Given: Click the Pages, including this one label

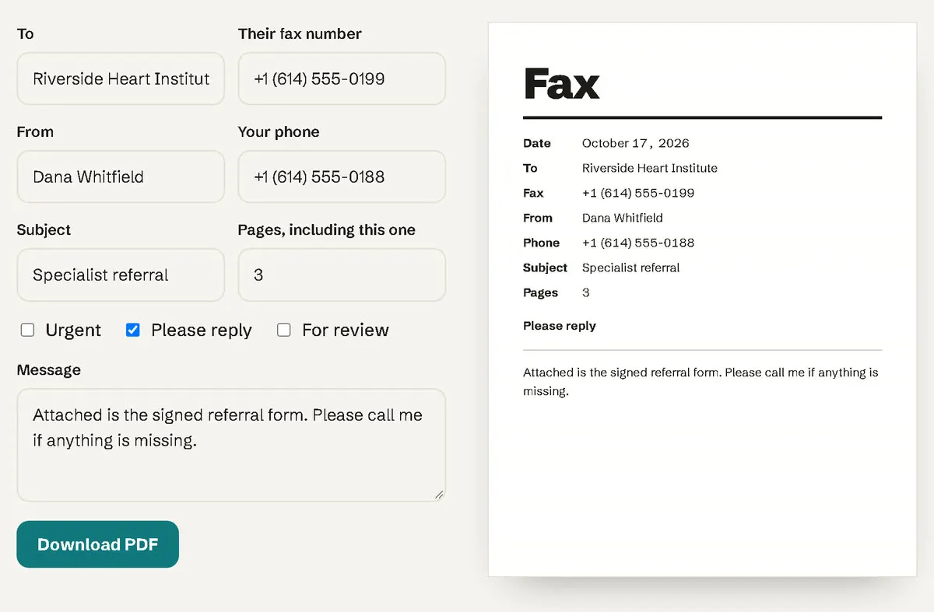Looking at the screenshot, I should [x=327, y=230].
